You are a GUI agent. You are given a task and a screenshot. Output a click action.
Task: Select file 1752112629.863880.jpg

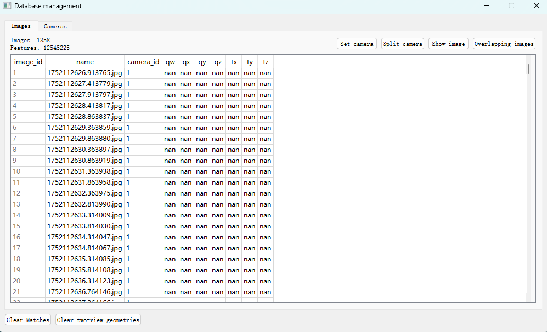pos(85,139)
